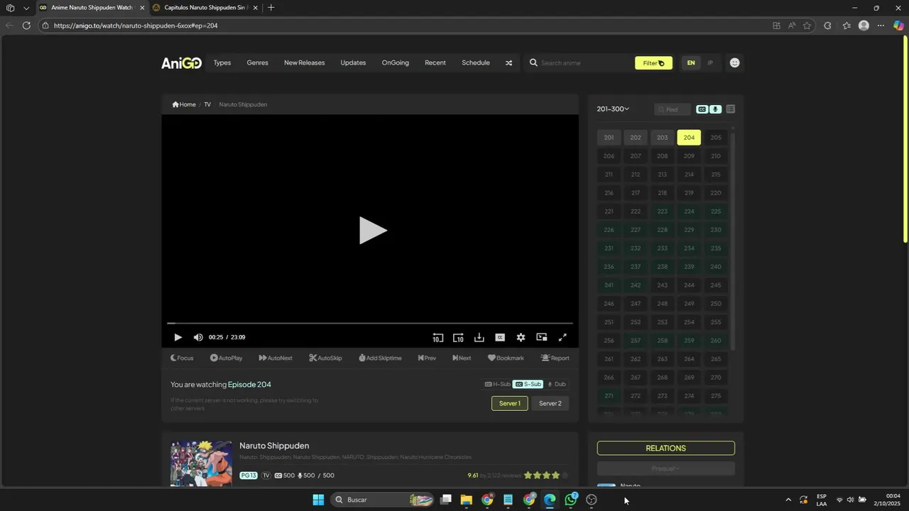Open the captions CC icon in player
909x511 pixels.
point(500,338)
